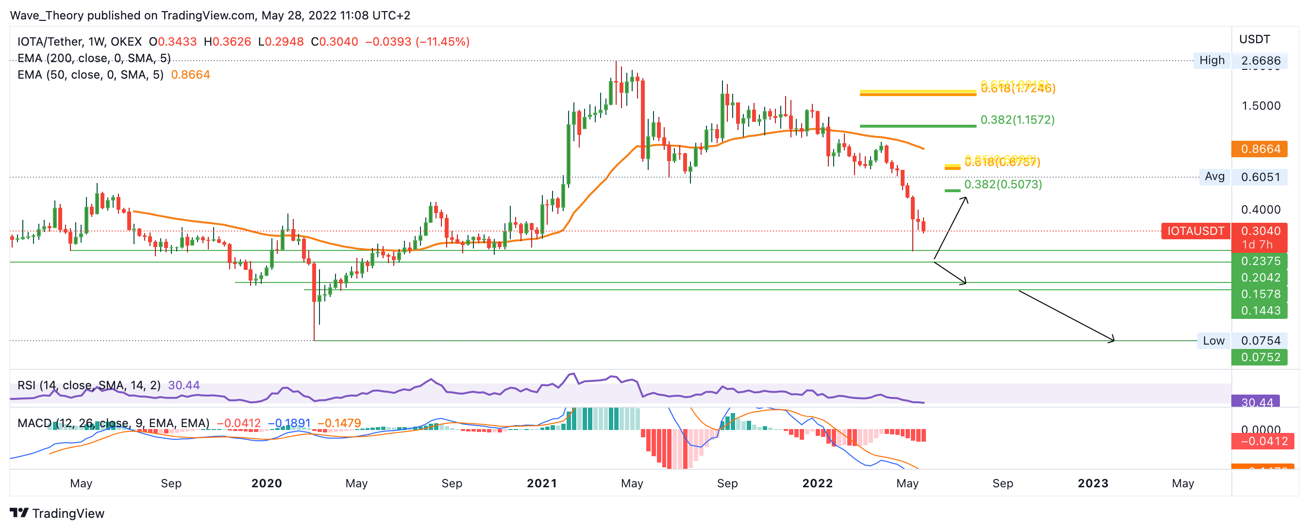
Task: Click the purple 30.44 RSI value label
Action: tap(1256, 402)
